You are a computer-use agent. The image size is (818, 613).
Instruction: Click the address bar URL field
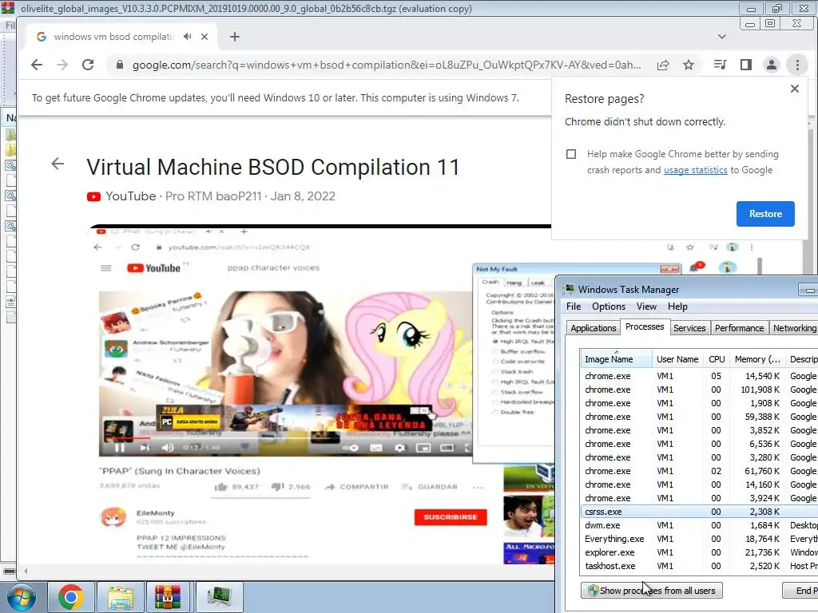[x=386, y=65]
